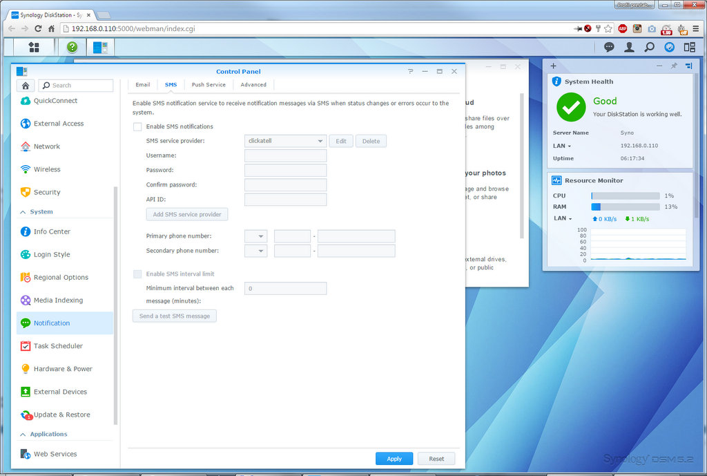Click the CPU usage bar
The width and height of the screenshot is (707, 476).
tap(626, 196)
